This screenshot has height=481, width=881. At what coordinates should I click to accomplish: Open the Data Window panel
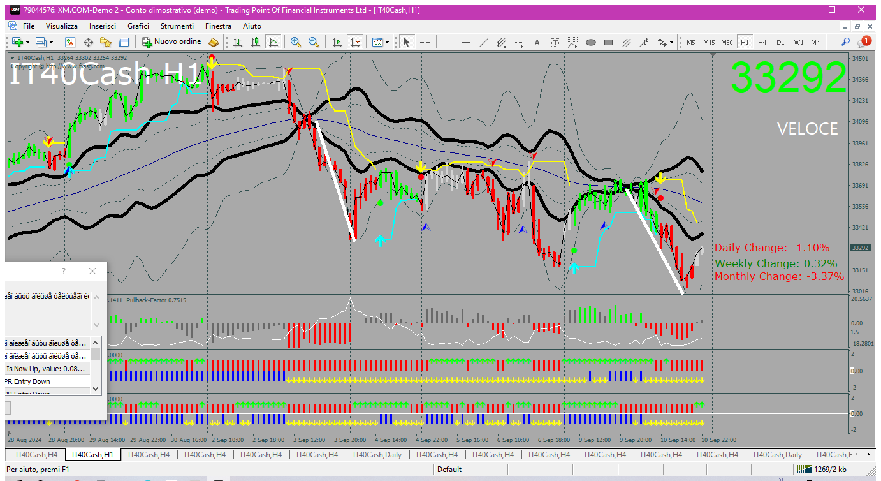point(88,42)
